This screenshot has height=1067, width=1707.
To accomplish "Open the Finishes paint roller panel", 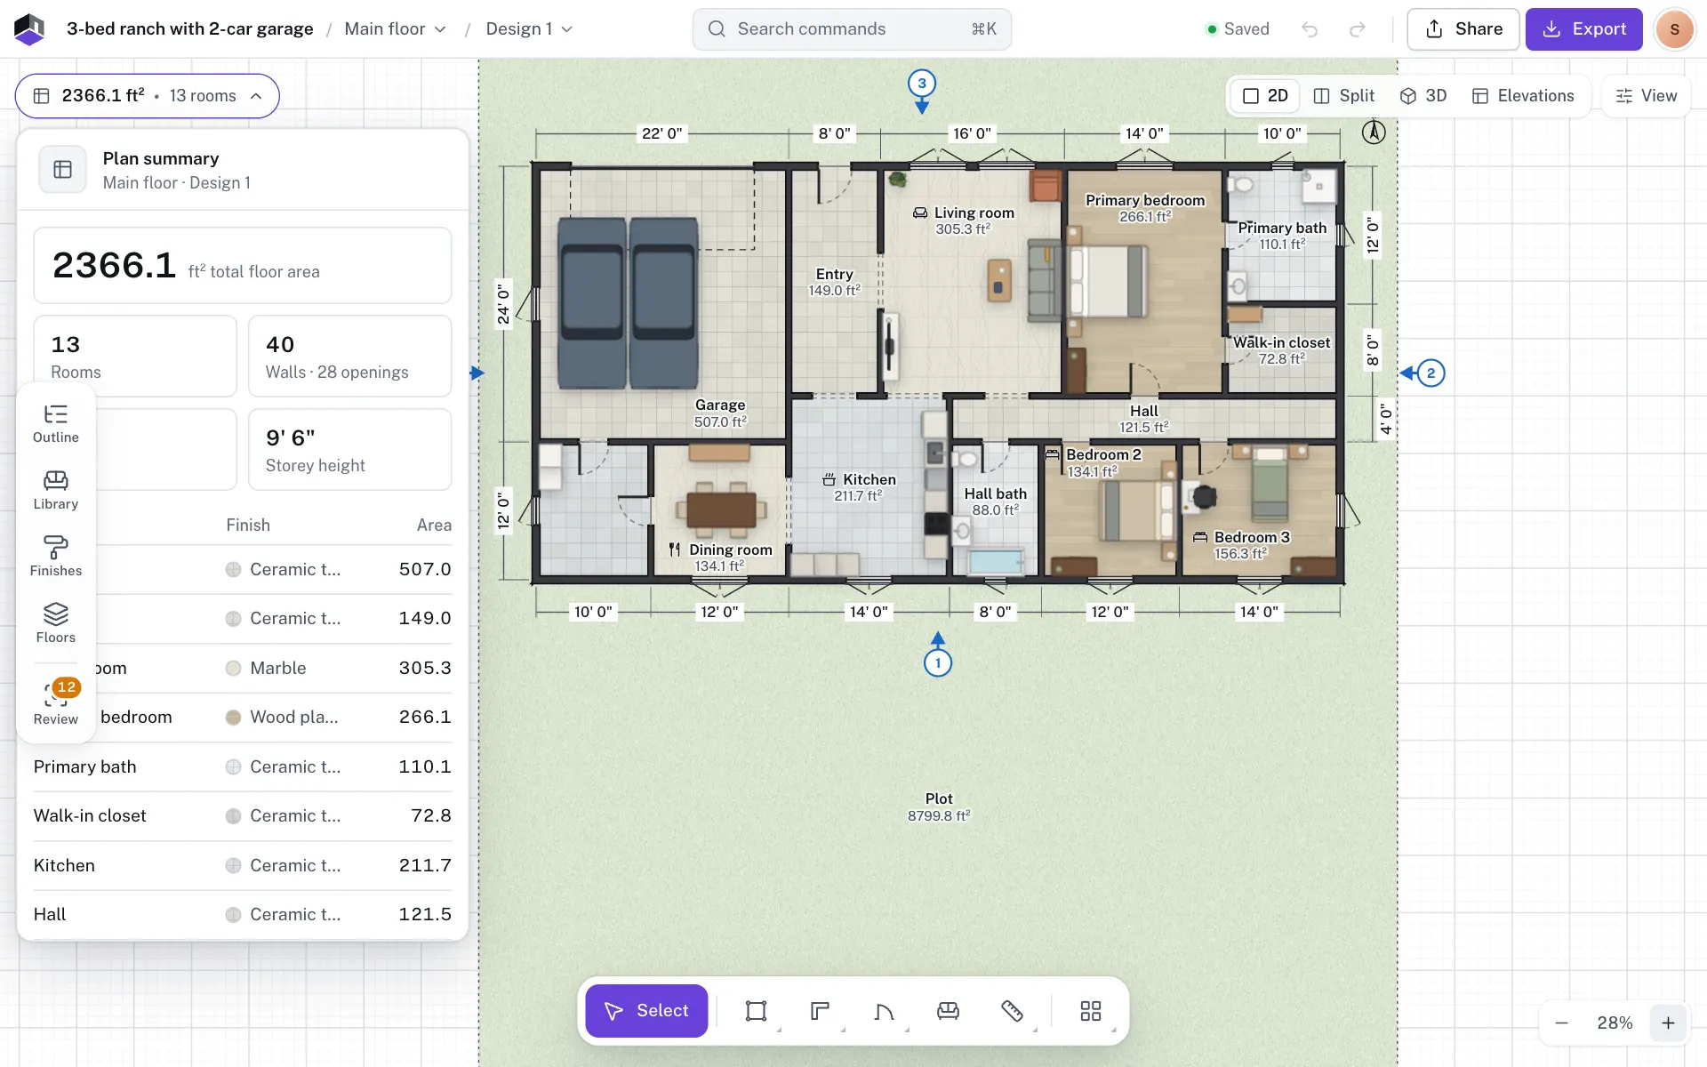I will (55, 558).
